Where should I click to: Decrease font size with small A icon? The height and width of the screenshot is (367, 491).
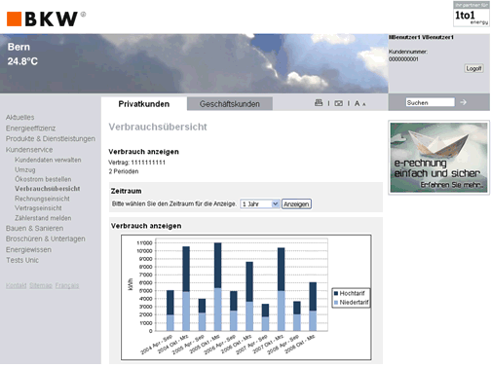364,104
